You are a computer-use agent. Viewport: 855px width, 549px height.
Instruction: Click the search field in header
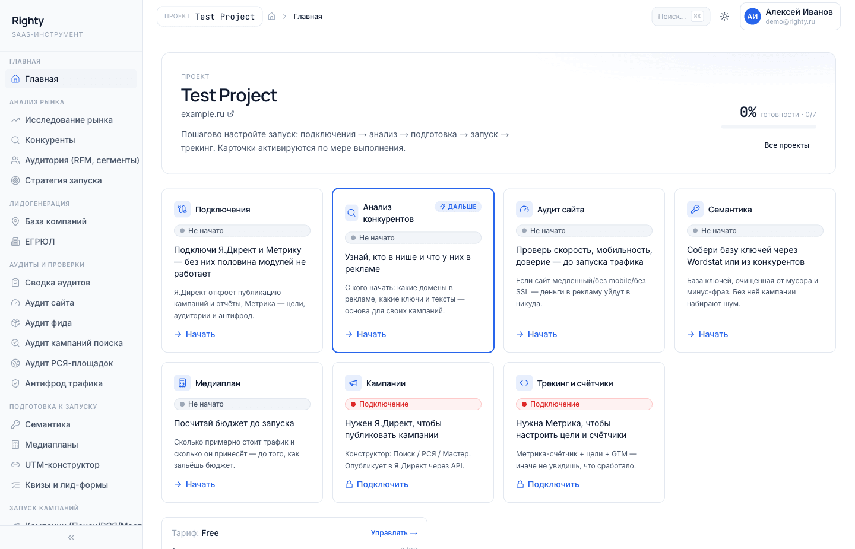click(x=680, y=17)
